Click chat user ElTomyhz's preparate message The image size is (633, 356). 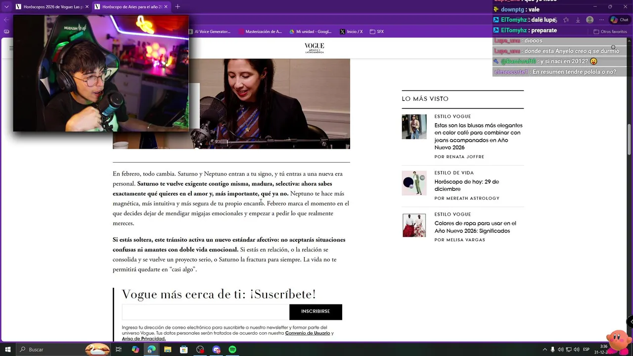525,30
